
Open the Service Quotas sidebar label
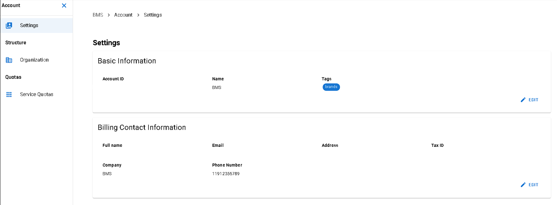click(37, 94)
